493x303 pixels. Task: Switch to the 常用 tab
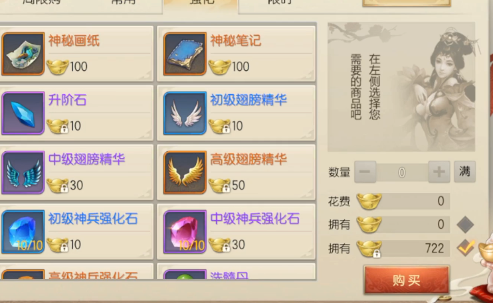tap(124, 3)
